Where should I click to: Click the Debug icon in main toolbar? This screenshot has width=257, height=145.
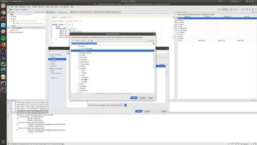[234, 9]
